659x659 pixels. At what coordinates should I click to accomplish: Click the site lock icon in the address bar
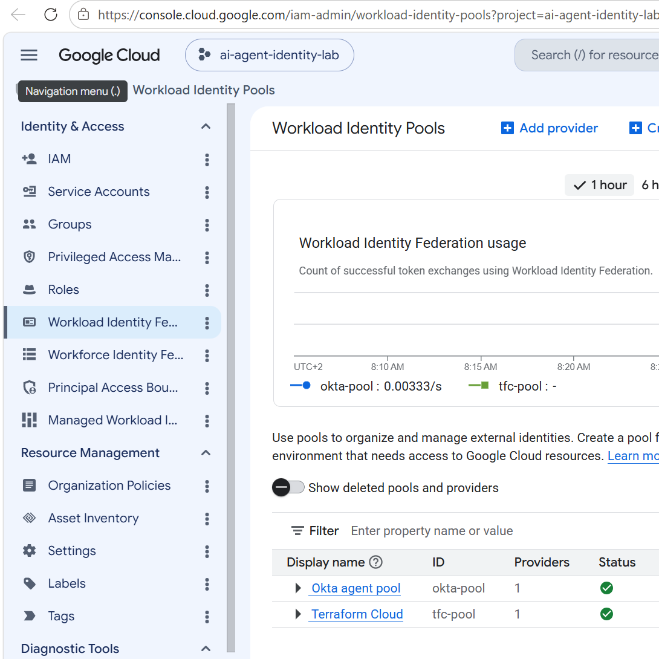click(83, 15)
